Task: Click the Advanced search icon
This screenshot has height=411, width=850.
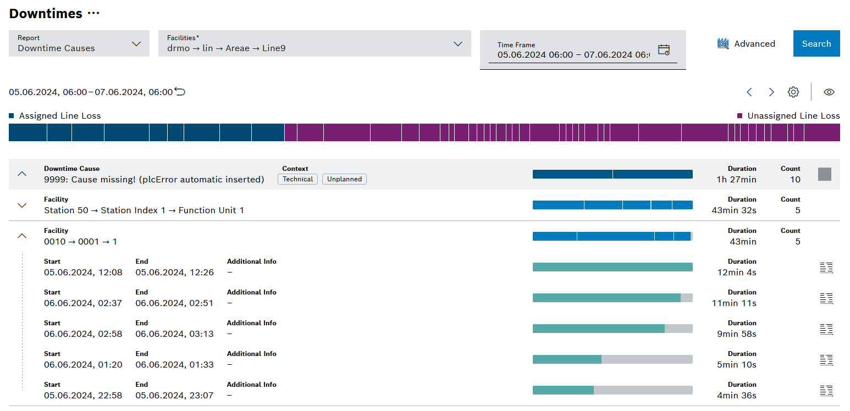Action: pyautogui.click(x=722, y=43)
